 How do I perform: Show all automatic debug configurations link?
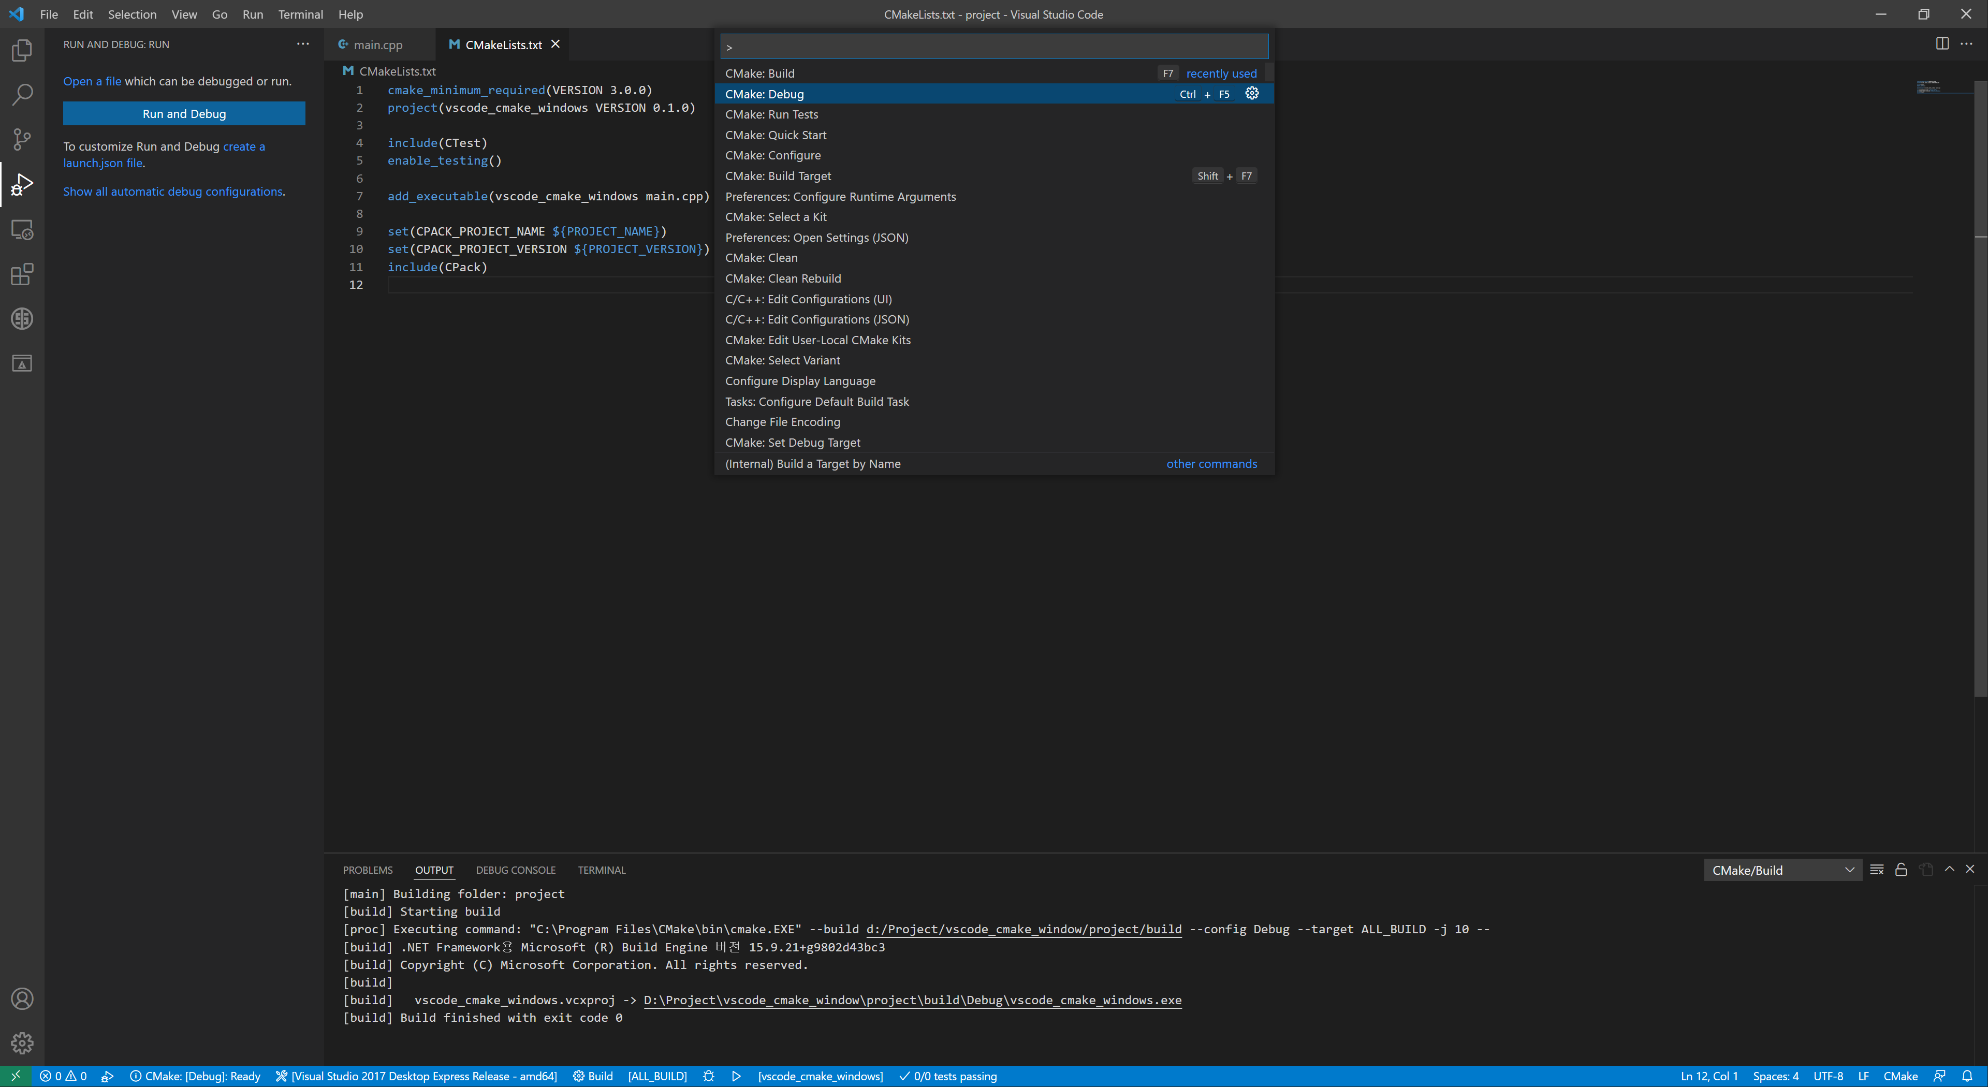point(173,192)
